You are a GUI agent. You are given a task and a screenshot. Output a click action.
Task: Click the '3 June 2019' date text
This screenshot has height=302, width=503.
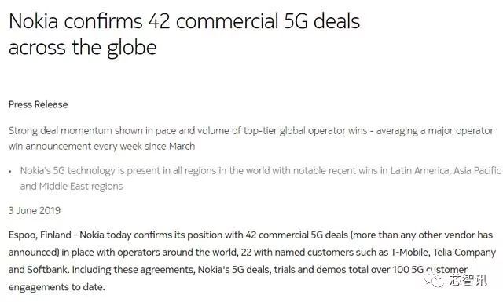coord(35,211)
